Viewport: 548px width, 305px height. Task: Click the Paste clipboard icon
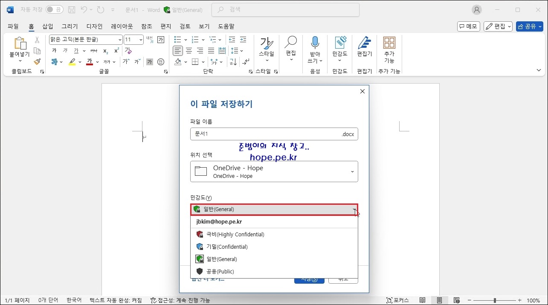[x=20, y=44]
